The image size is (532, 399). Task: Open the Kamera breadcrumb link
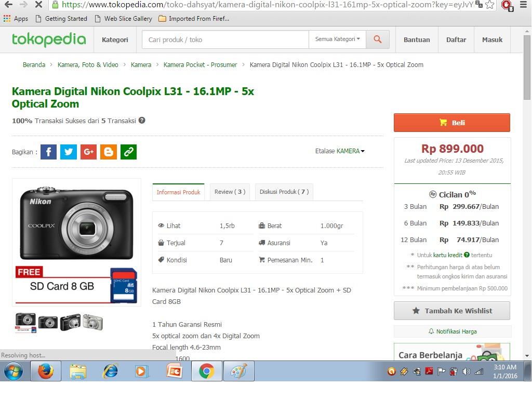click(141, 65)
